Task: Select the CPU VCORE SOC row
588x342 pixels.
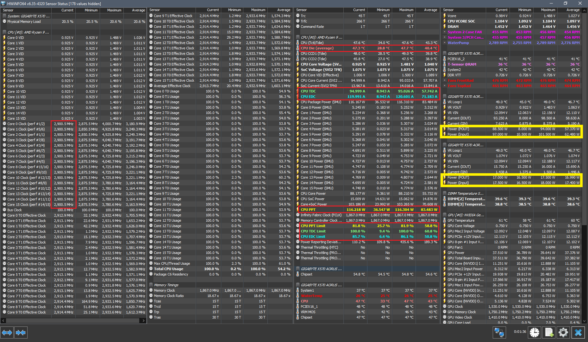Action: click(512, 21)
